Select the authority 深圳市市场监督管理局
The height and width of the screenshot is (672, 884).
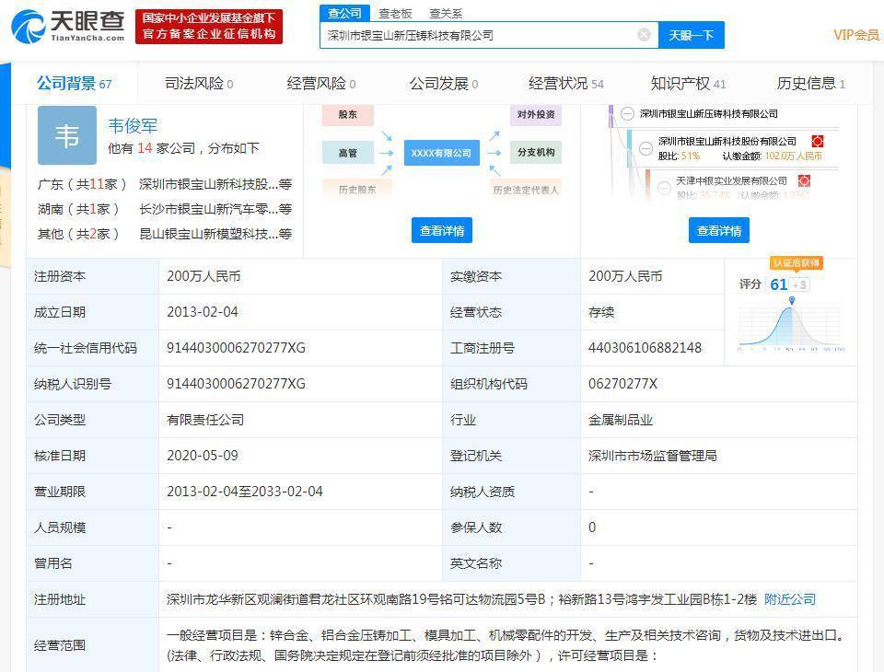tap(653, 456)
